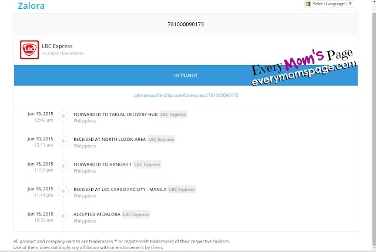Image resolution: width=376 pixels, height=252 pixels.
Task: Click the LBC Express logo
Action: pyautogui.click(x=29, y=49)
